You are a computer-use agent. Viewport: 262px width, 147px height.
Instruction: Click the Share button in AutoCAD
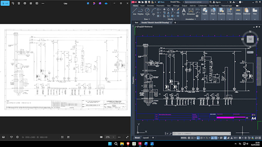pyautogui.click(x=161, y=2)
